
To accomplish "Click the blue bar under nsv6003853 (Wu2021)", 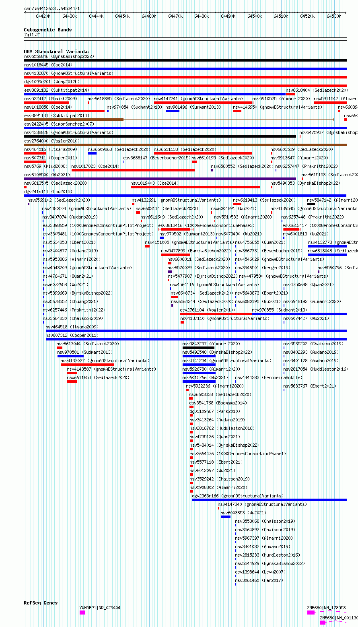I will tap(226, 517).
